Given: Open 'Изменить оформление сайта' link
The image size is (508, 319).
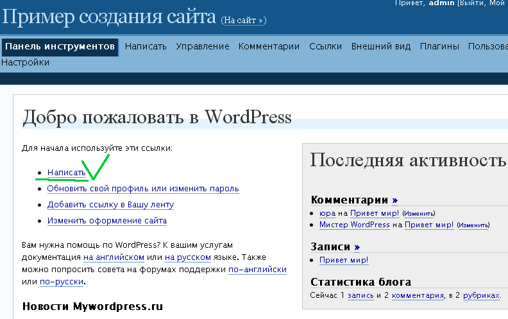Looking at the screenshot, I should pos(107,221).
